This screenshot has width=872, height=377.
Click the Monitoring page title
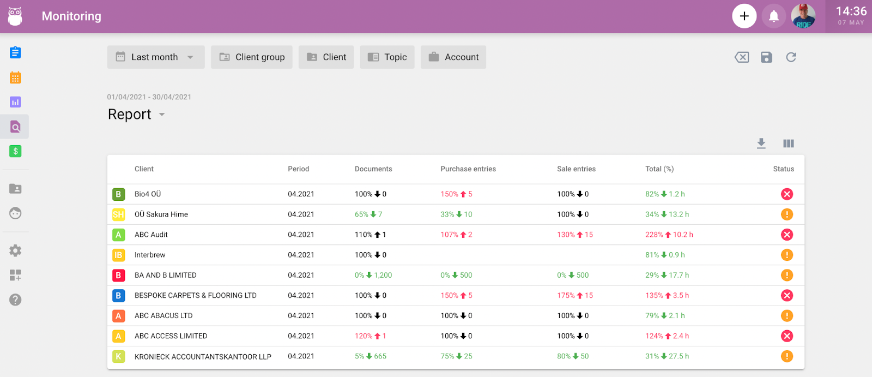[71, 16]
